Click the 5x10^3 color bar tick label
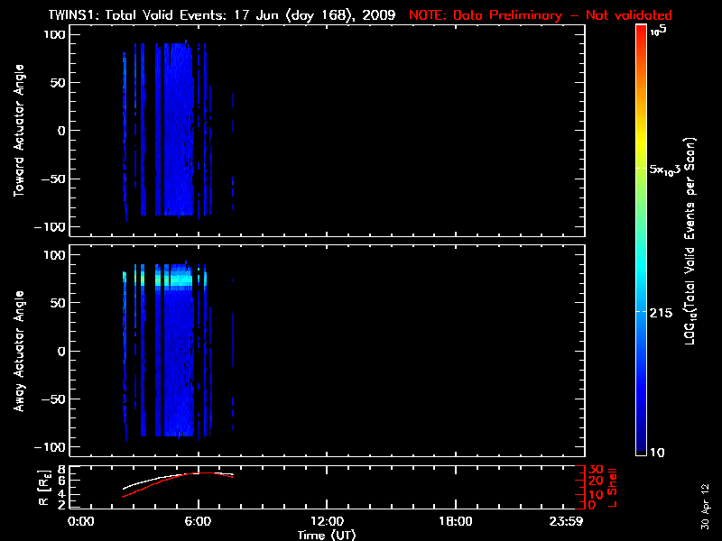Image resolution: width=722 pixels, height=541 pixels. point(671,170)
